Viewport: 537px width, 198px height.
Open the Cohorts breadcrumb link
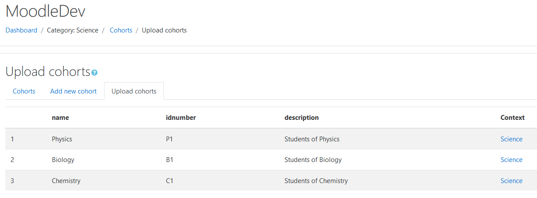click(x=121, y=30)
